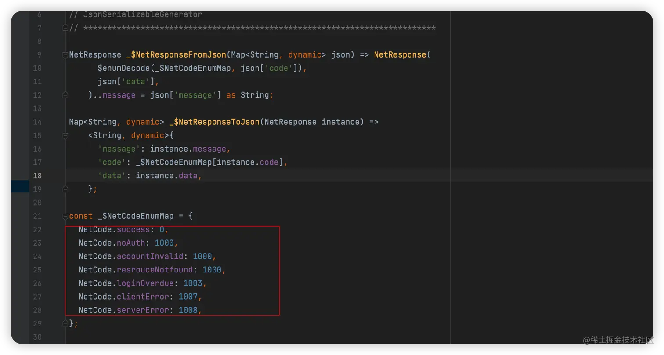Screen dimensions: 664x355
Task: Click the value 1008 on line 28
Action: pyautogui.click(x=188, y=310)
